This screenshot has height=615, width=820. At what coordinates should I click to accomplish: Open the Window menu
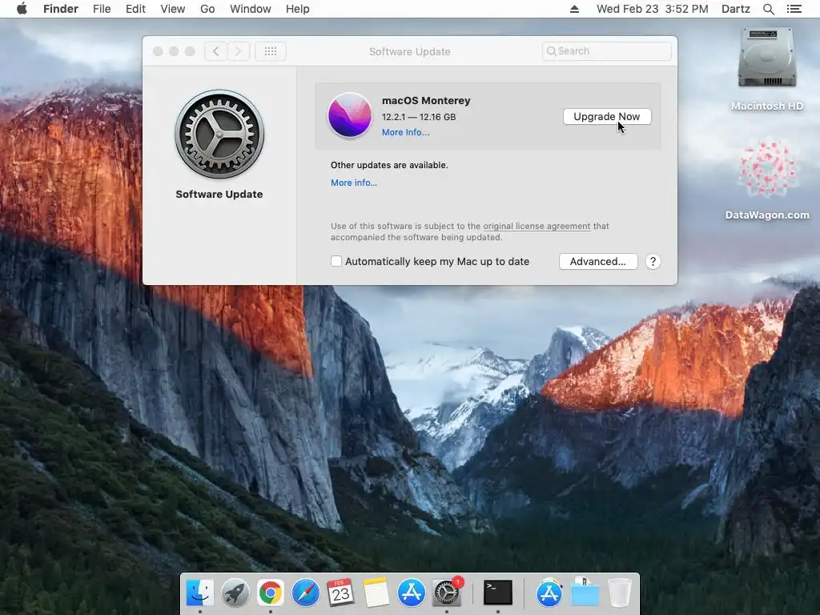(251, 9)
